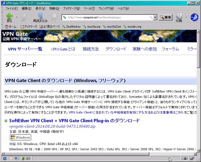Viewport: 201px width, 162px height.
Task: Click the horizontal scrollbar thumb
Action: pos(77,154)
